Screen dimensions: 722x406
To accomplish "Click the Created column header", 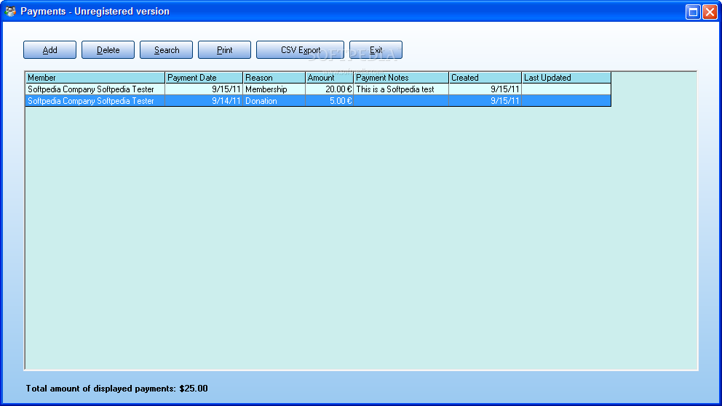I will [x=485, y=78].
